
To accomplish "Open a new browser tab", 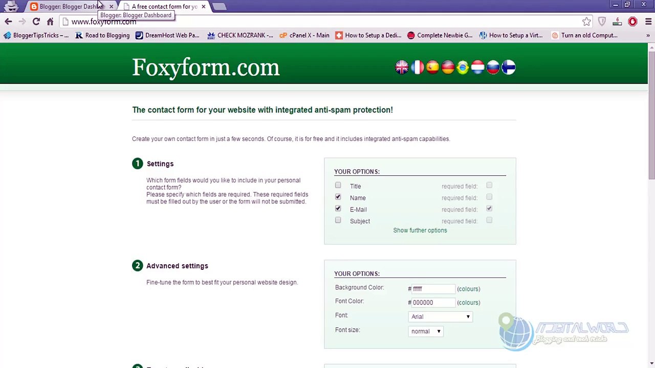I will [x=219, y=7].
